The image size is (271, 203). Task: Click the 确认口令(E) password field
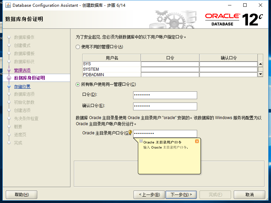(x=165, y=106)
